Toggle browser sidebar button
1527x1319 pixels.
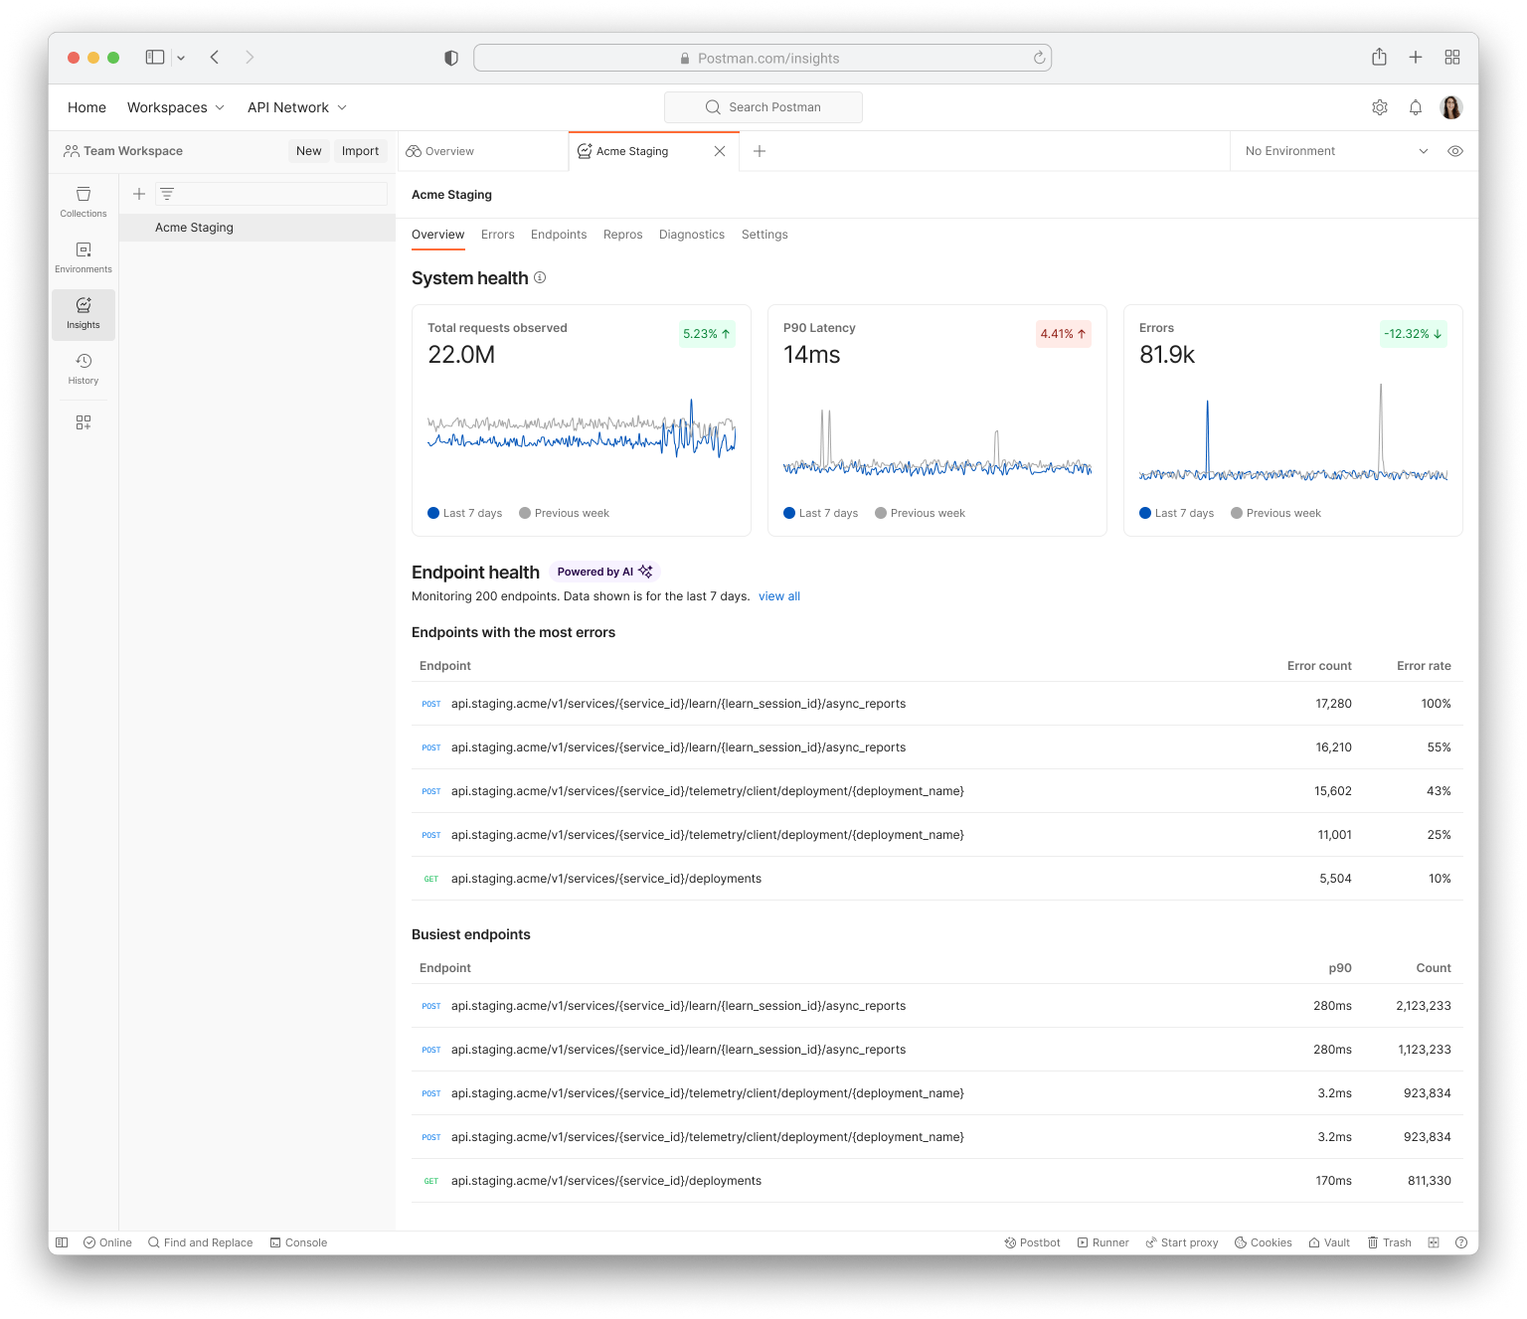155,58
